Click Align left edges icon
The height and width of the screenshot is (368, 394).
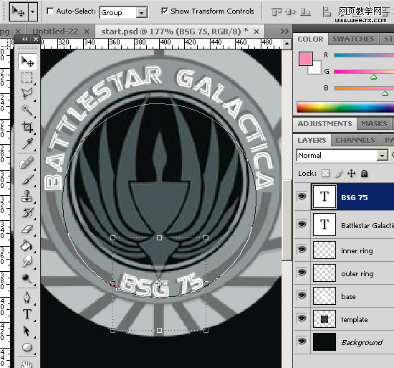[x=327, y=11]
